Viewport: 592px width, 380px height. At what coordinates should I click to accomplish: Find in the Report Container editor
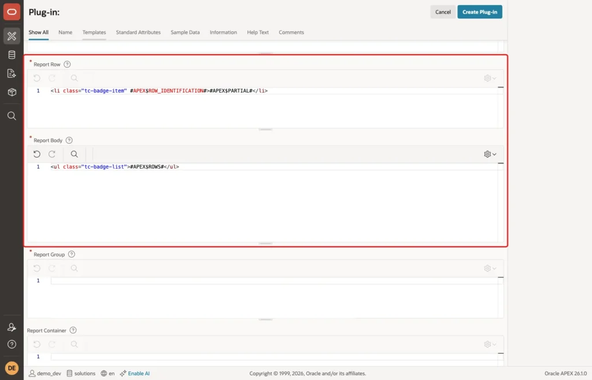click(x=75, y=344)
